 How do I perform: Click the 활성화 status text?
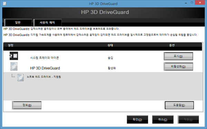click(112, 68)
